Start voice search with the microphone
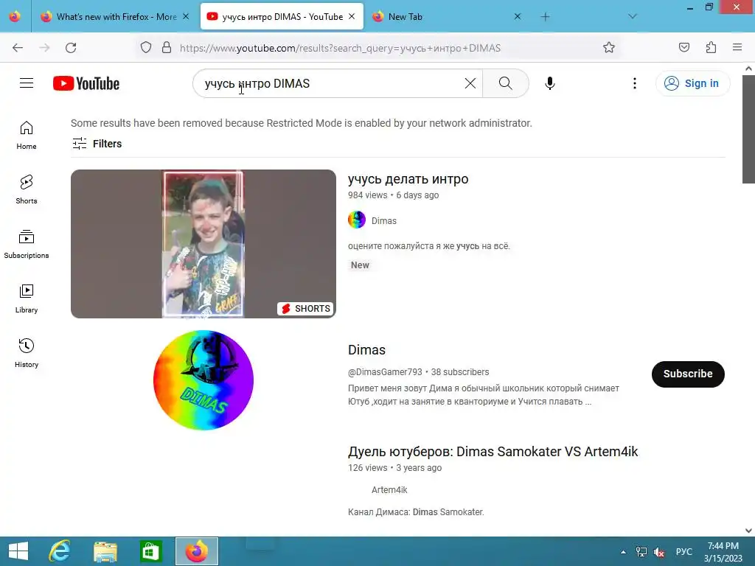The image size is (755, 566). coord(550,83)
